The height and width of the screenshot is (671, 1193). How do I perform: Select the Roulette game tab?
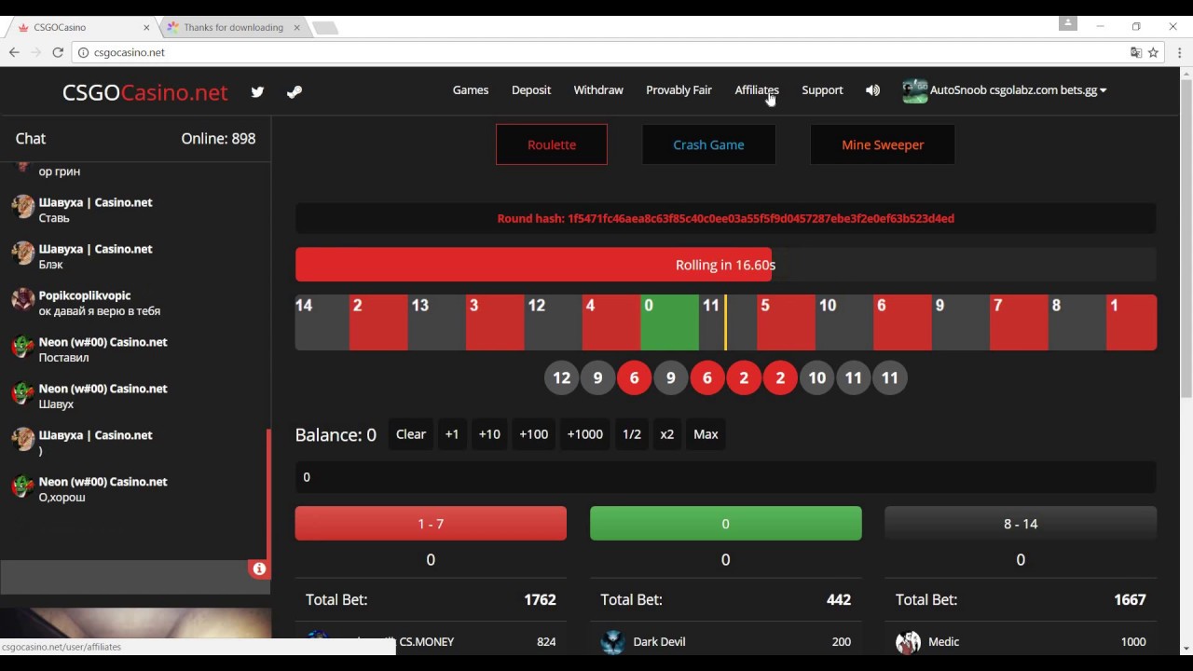(552, 144)
